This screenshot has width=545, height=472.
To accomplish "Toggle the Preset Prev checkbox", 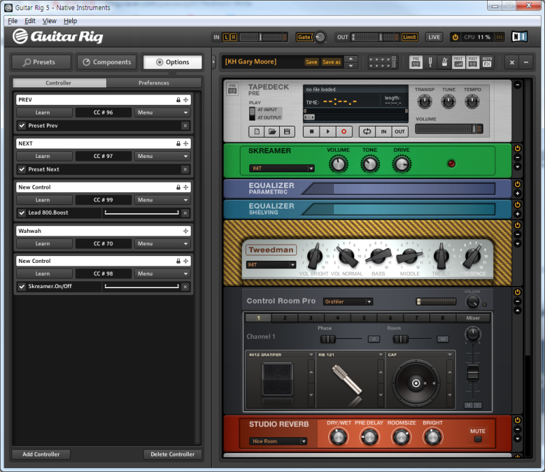I will 22,126.
